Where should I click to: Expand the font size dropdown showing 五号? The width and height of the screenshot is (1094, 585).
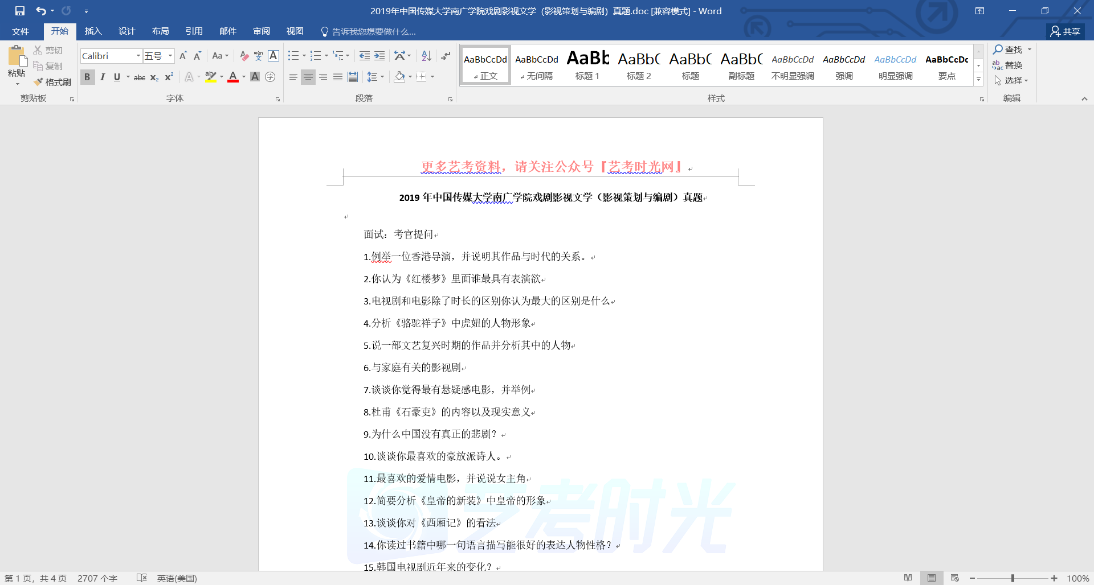[170, 56]
